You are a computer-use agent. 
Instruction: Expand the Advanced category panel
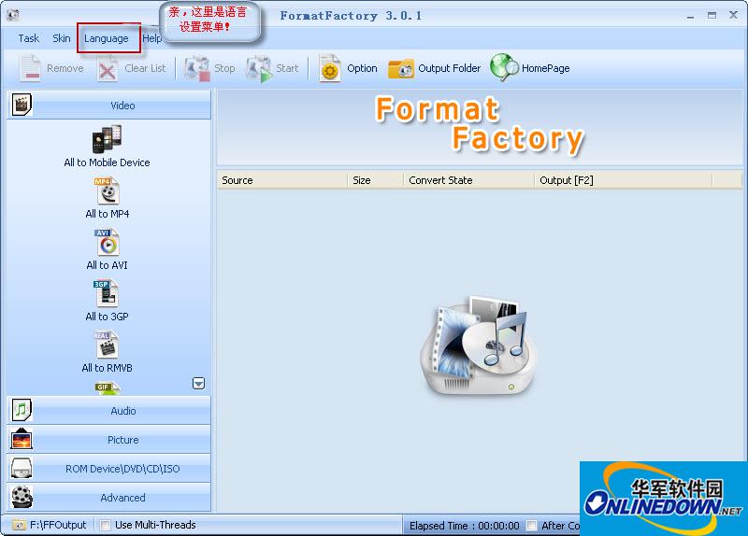[x=108, y=497]
